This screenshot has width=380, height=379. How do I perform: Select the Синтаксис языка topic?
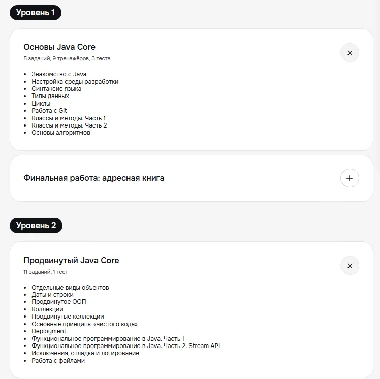click(56, 89)
